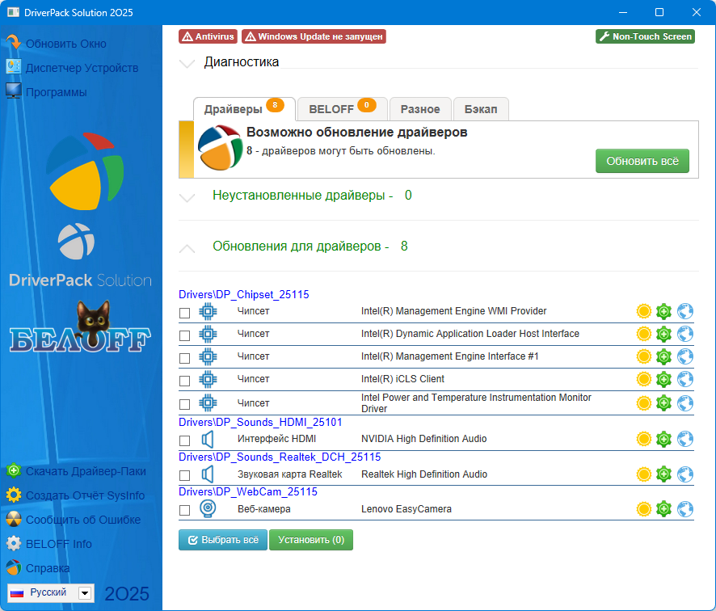Click the webcam icon in the Lenovo EasyCamera row
This screenshot has height=611, width=716.
(208, 509)
